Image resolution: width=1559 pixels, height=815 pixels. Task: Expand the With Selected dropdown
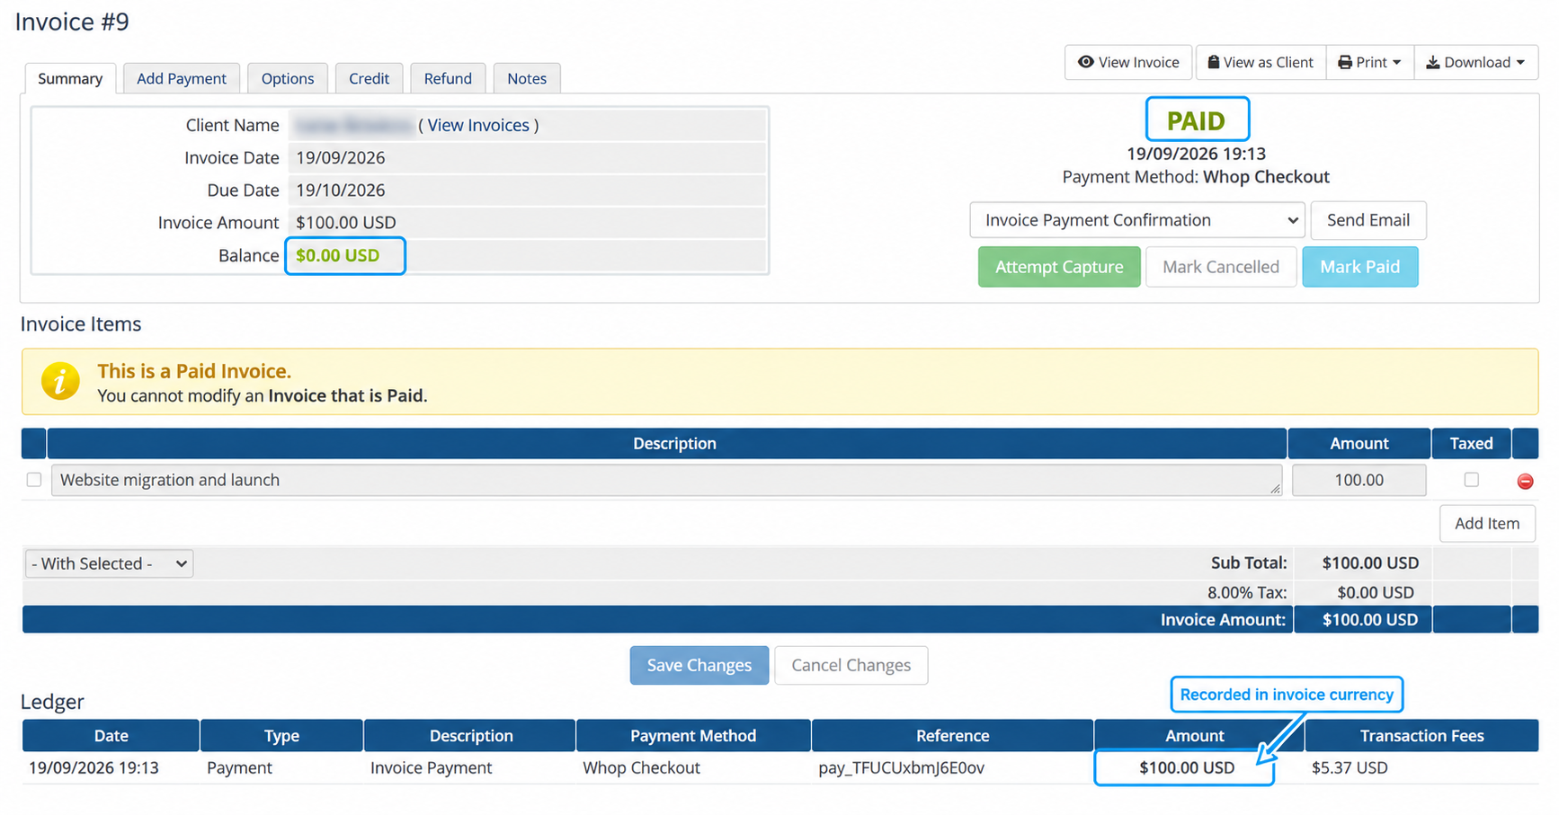[x=109, y=563]
